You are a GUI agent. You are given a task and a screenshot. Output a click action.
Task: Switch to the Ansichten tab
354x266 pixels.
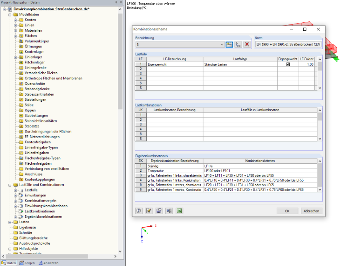(x=48, y=263)
